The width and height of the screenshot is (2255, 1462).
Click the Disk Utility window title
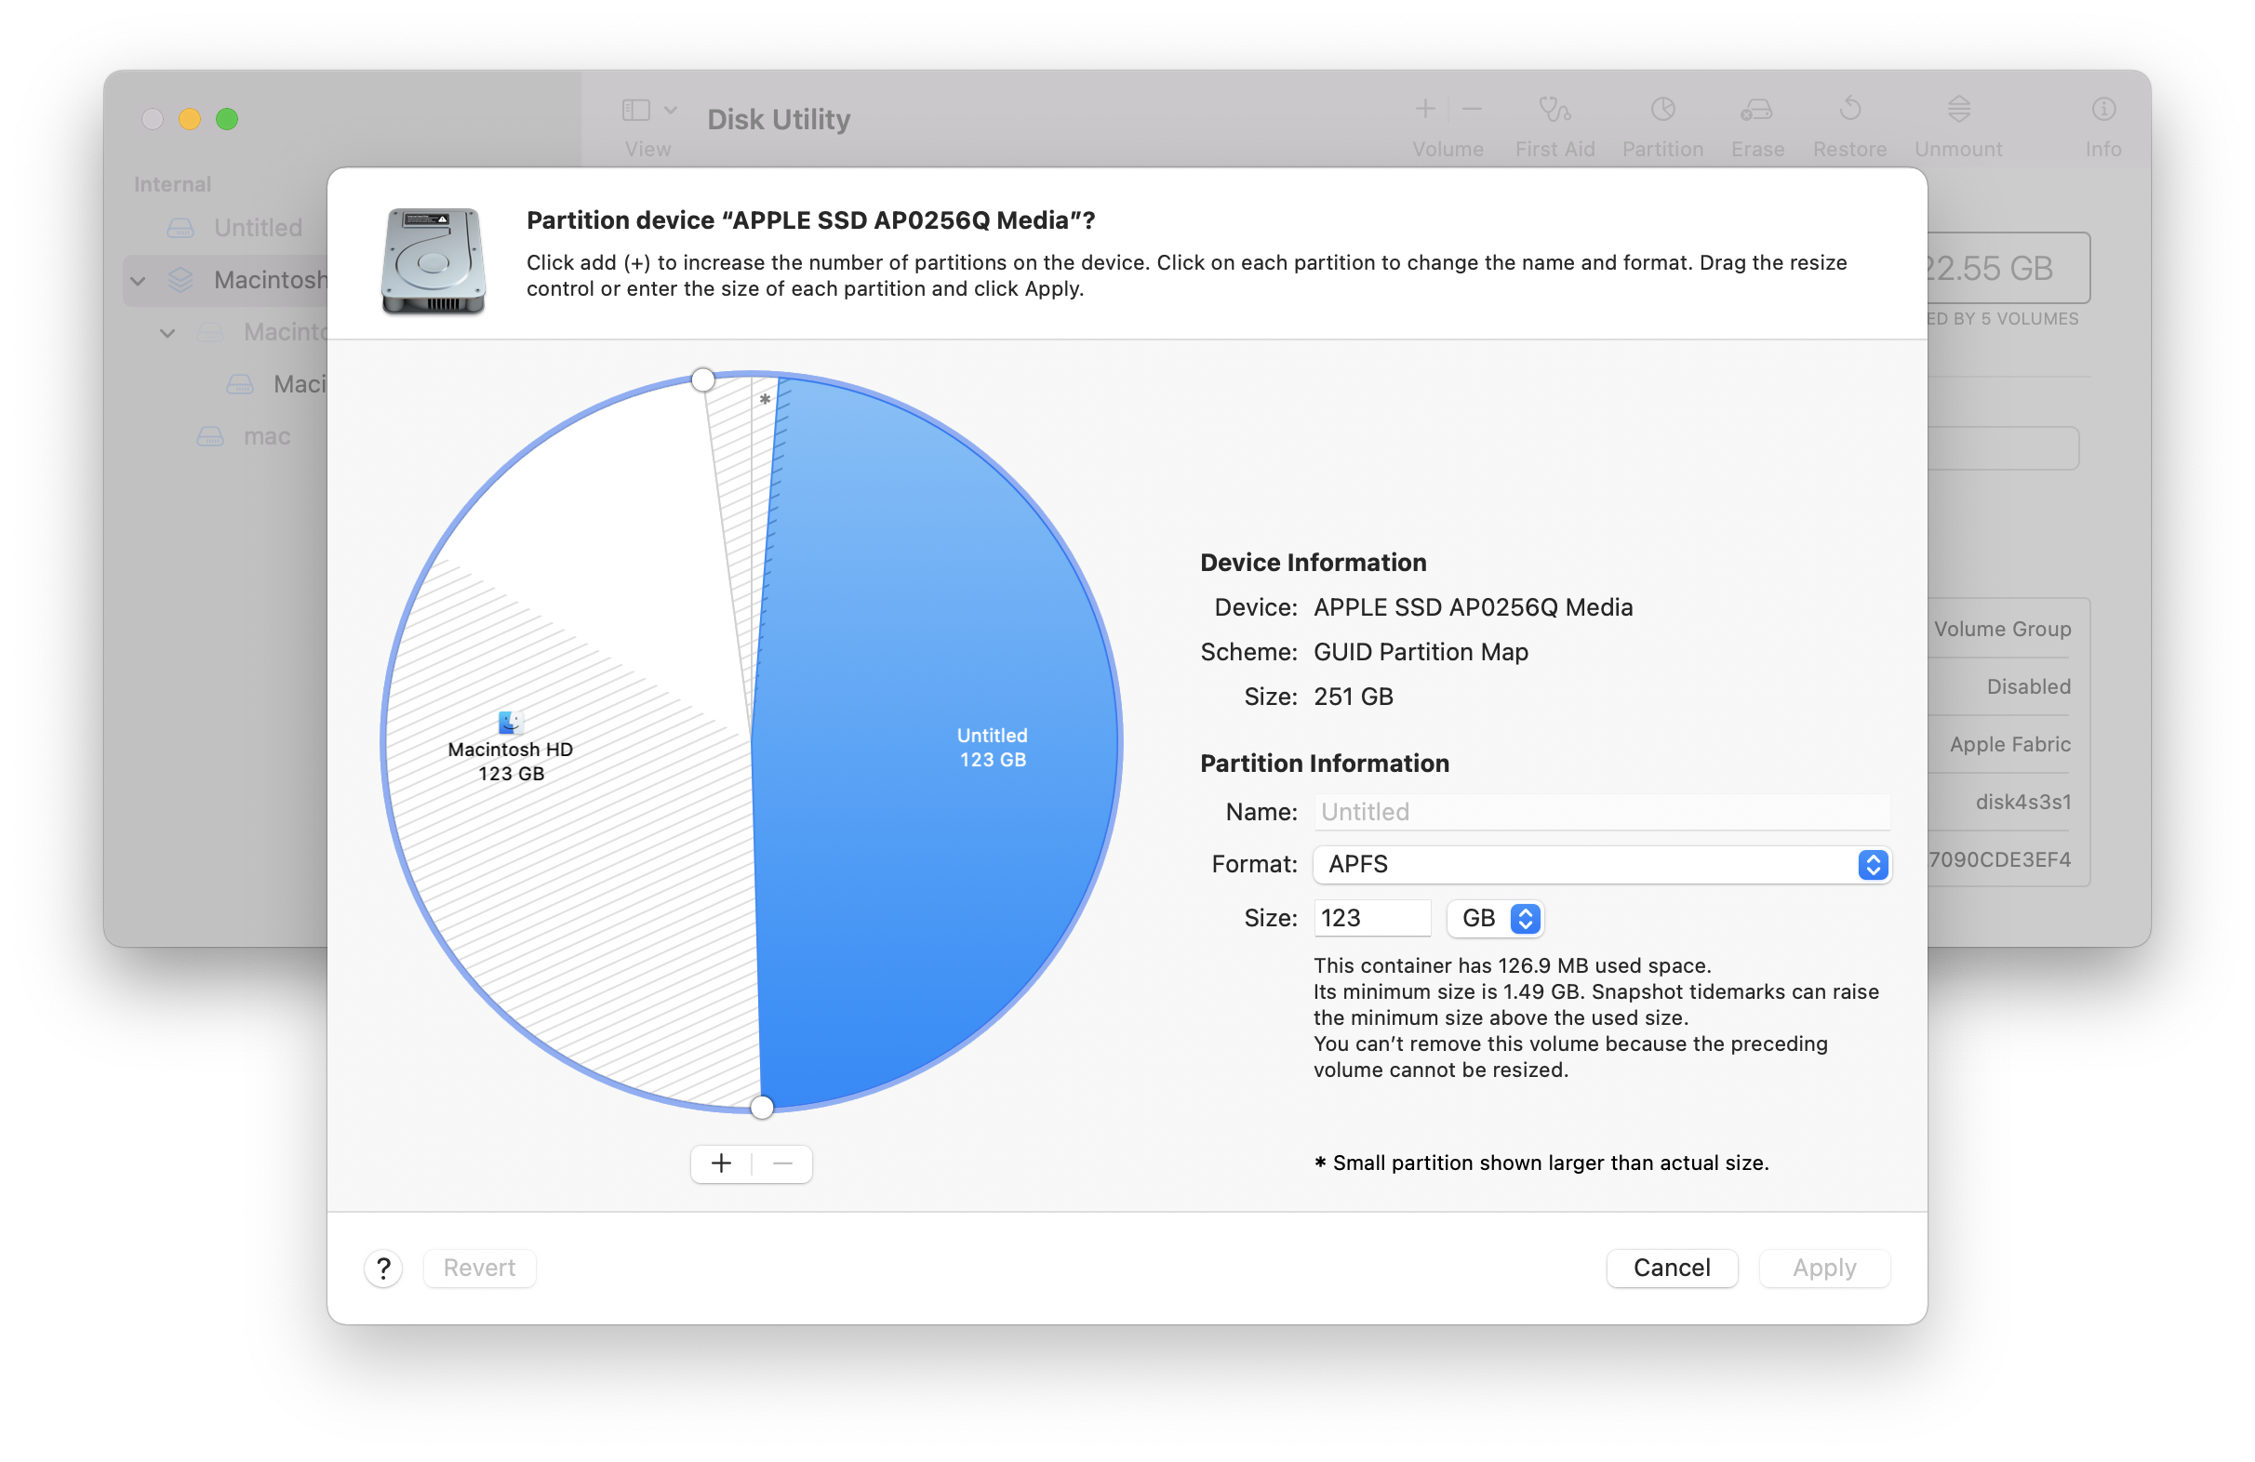pos(778,119)
